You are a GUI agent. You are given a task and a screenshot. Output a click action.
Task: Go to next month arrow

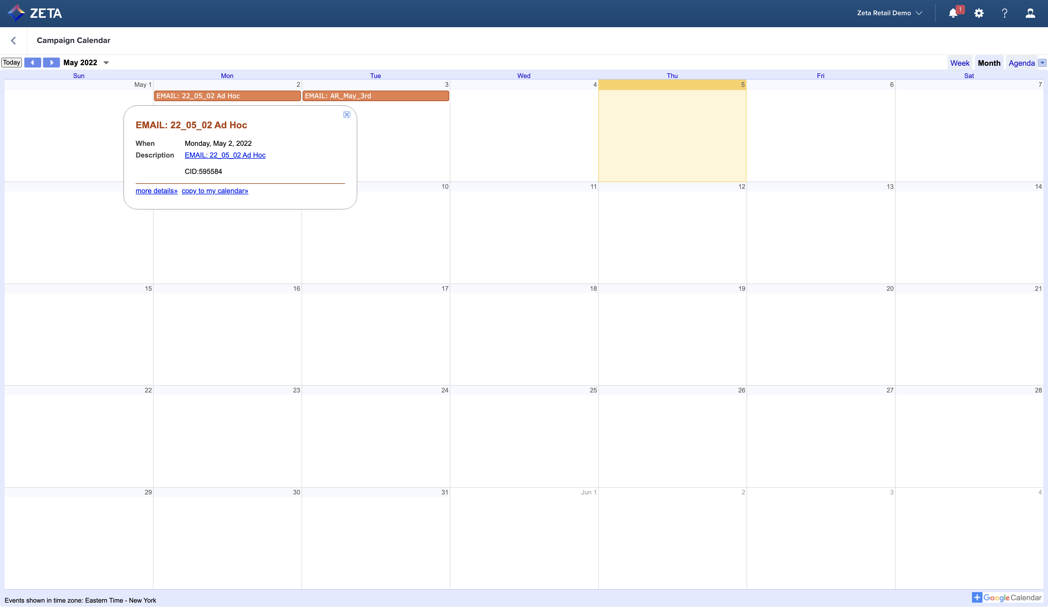point(51,62)
